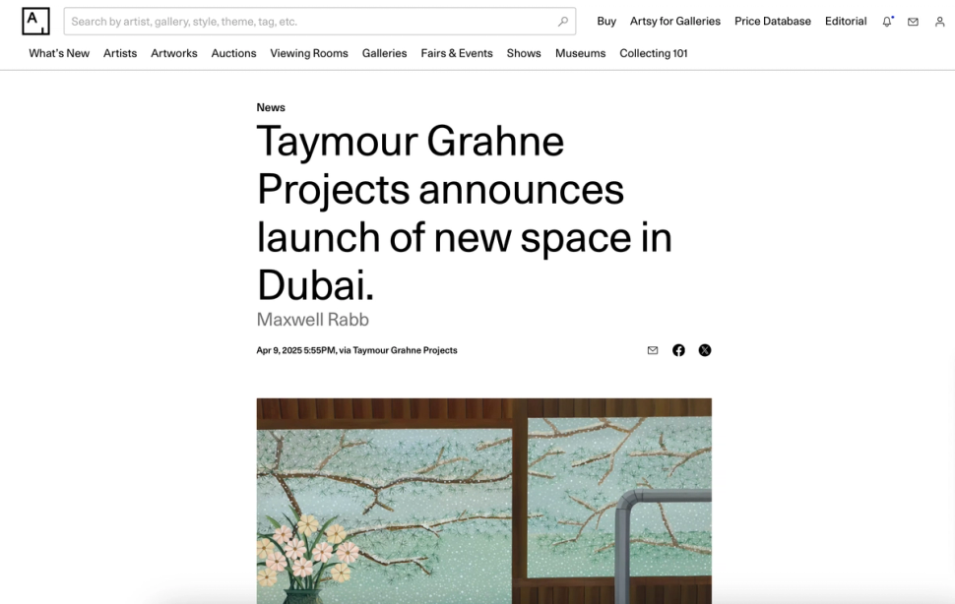This screenshot has width=955, height=604.
Task: Select Artworks menu item
Action: tap(174, 53)
